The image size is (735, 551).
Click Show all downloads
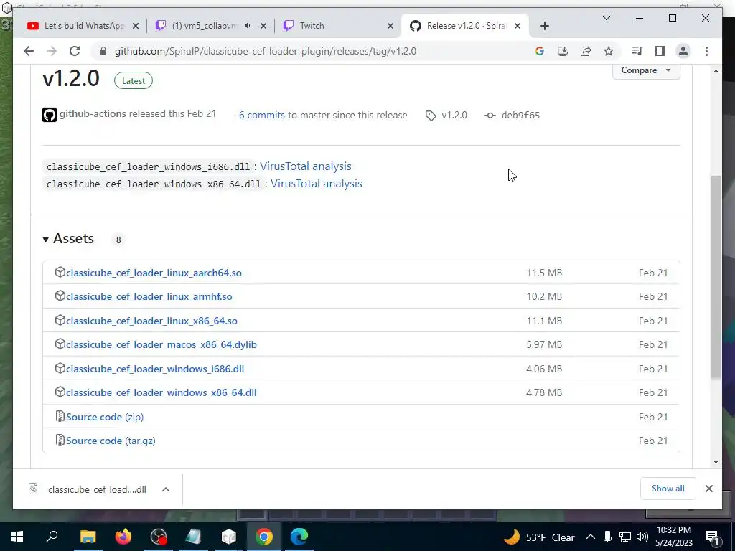[668, 489]
